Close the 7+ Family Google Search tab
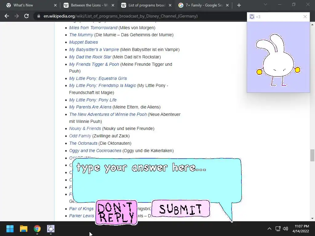This screenshot has height=236, width=315. [227, 5]
